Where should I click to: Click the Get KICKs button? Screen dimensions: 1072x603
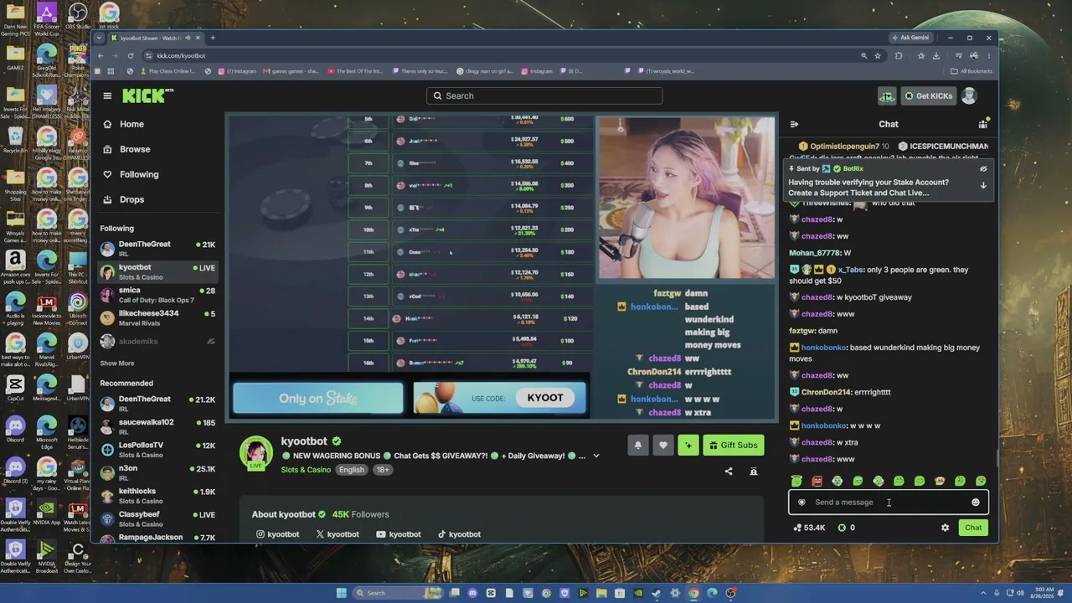click(928, 95)
